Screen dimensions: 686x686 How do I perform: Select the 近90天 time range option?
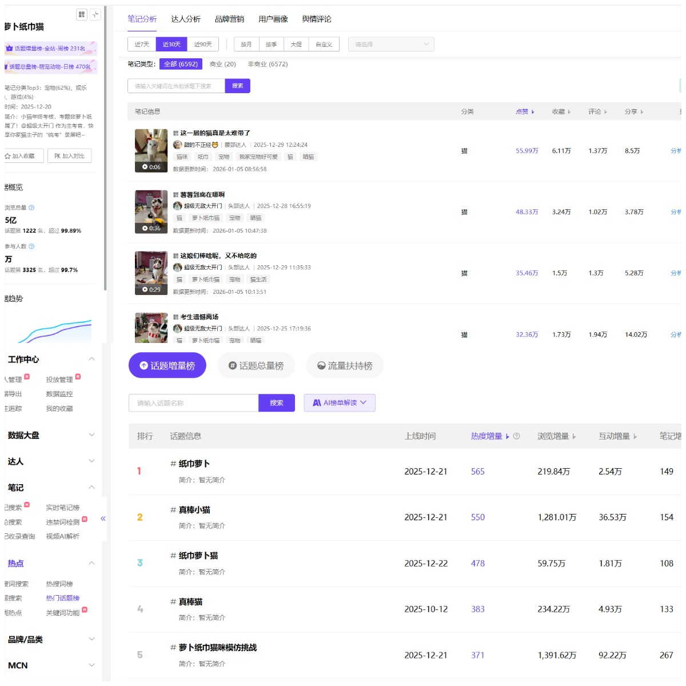point(203,45)
